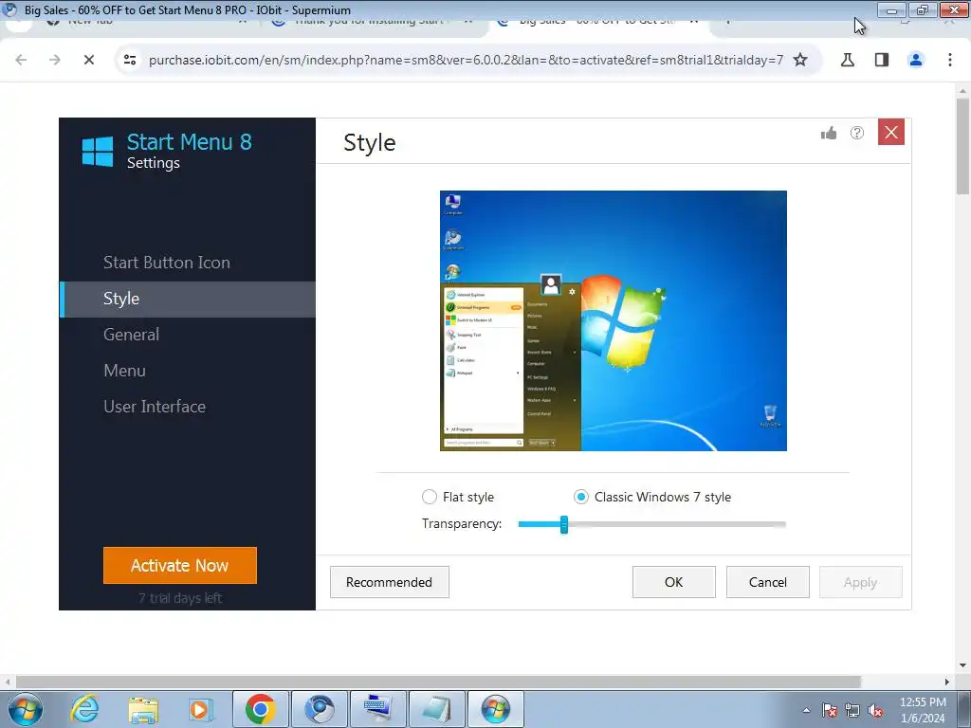This screenshot has width=971, height=728.
Task: Click the address bar URL field
Action: tap(466, 60)
